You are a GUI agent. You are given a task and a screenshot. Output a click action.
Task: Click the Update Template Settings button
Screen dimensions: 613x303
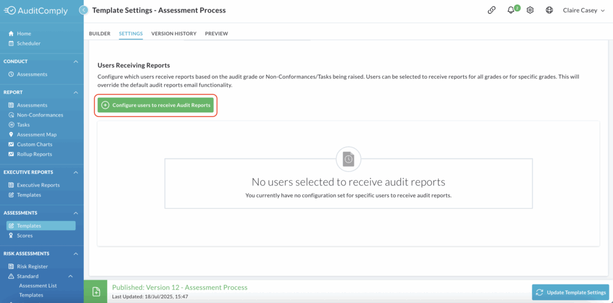point(570,292)
